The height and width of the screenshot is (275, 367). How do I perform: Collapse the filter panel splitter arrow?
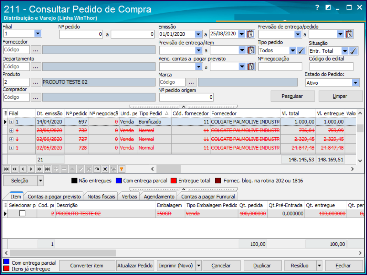tap(184, 107)
